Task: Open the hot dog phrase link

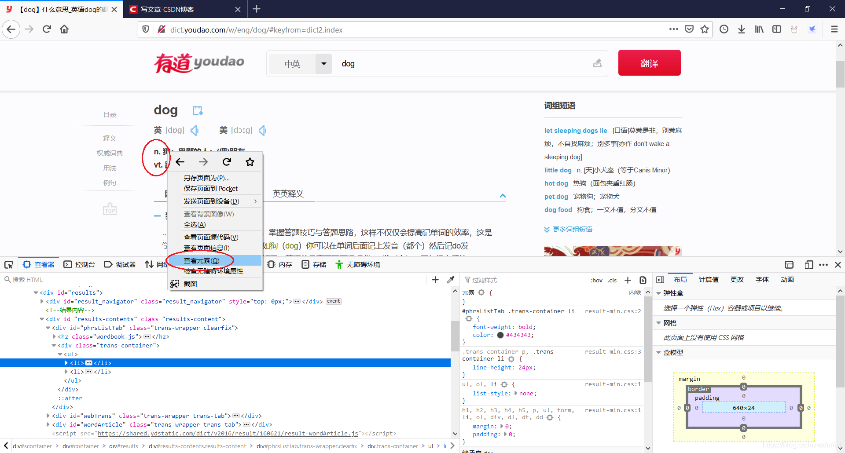Action: click(x=556, y=183)
